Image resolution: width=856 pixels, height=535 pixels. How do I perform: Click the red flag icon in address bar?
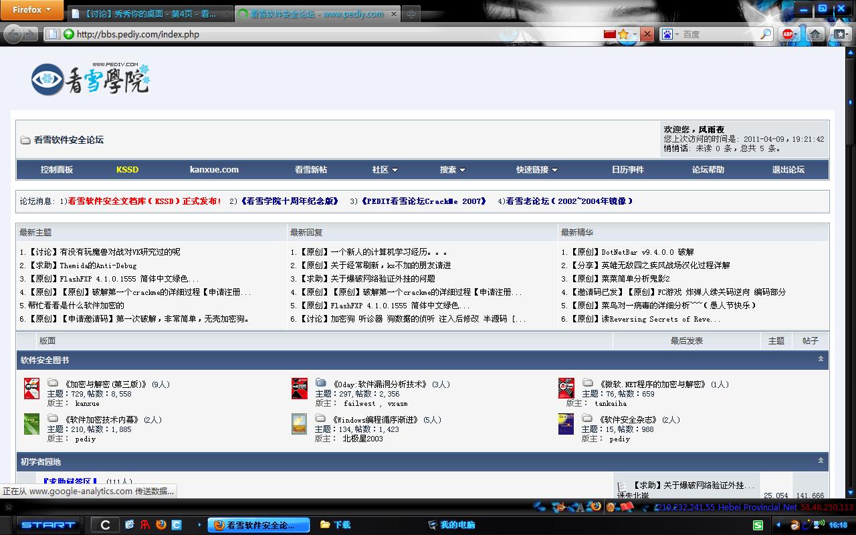[x=609, y=34]
